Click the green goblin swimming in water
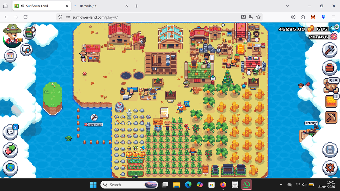The height and width of the screenshot is (191, 340). 68,138
